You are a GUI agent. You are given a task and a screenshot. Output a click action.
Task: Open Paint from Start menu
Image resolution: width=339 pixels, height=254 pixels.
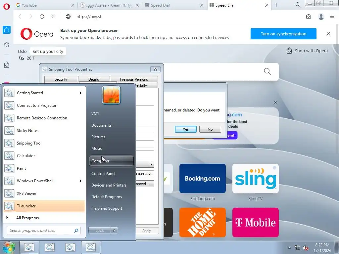[44, 168]
